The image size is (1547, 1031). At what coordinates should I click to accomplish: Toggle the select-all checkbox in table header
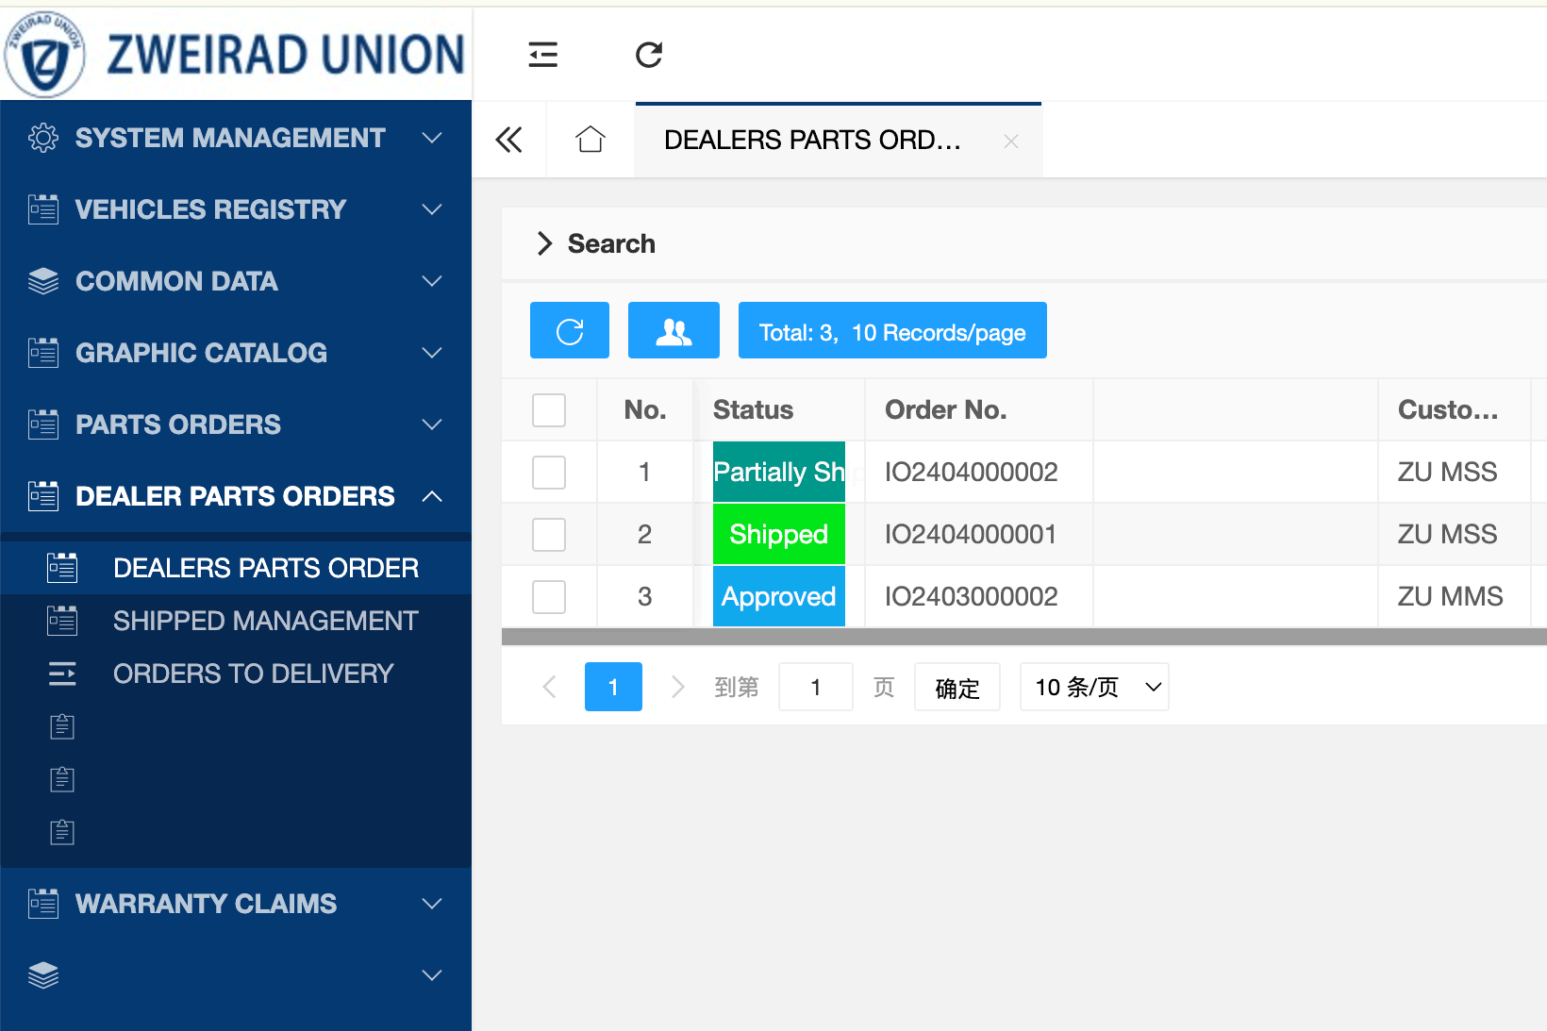point(549,410)
